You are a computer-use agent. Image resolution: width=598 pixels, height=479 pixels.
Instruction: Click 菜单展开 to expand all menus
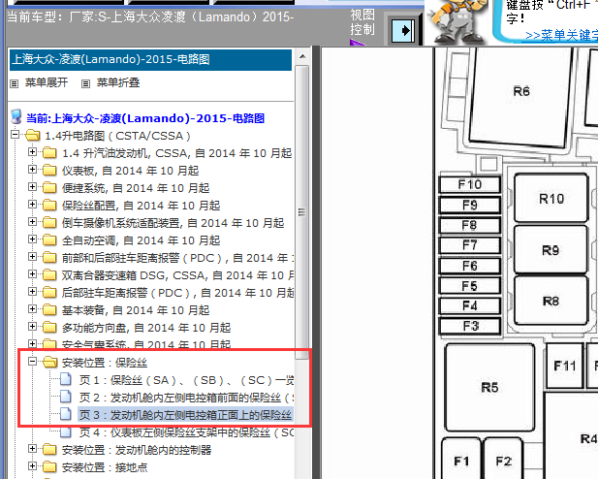tap(47, 82)
